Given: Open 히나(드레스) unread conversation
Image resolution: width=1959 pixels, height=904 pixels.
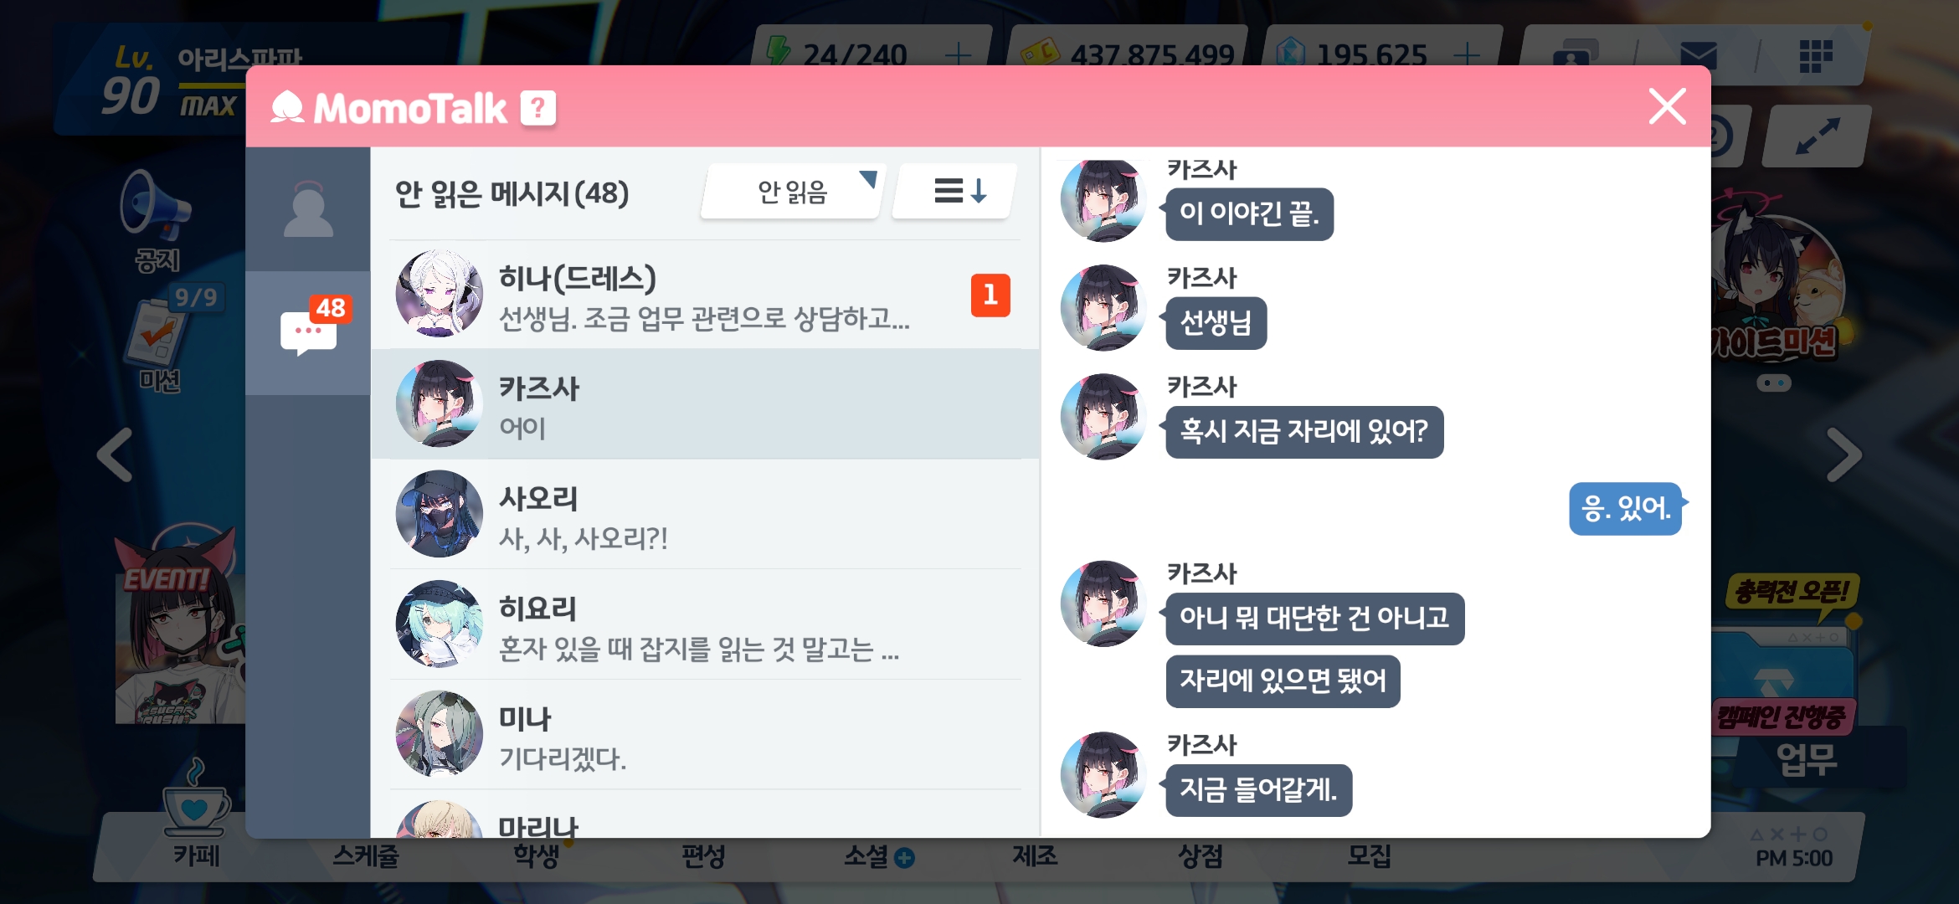Looking at the screenshot, I should pos(705,295).
